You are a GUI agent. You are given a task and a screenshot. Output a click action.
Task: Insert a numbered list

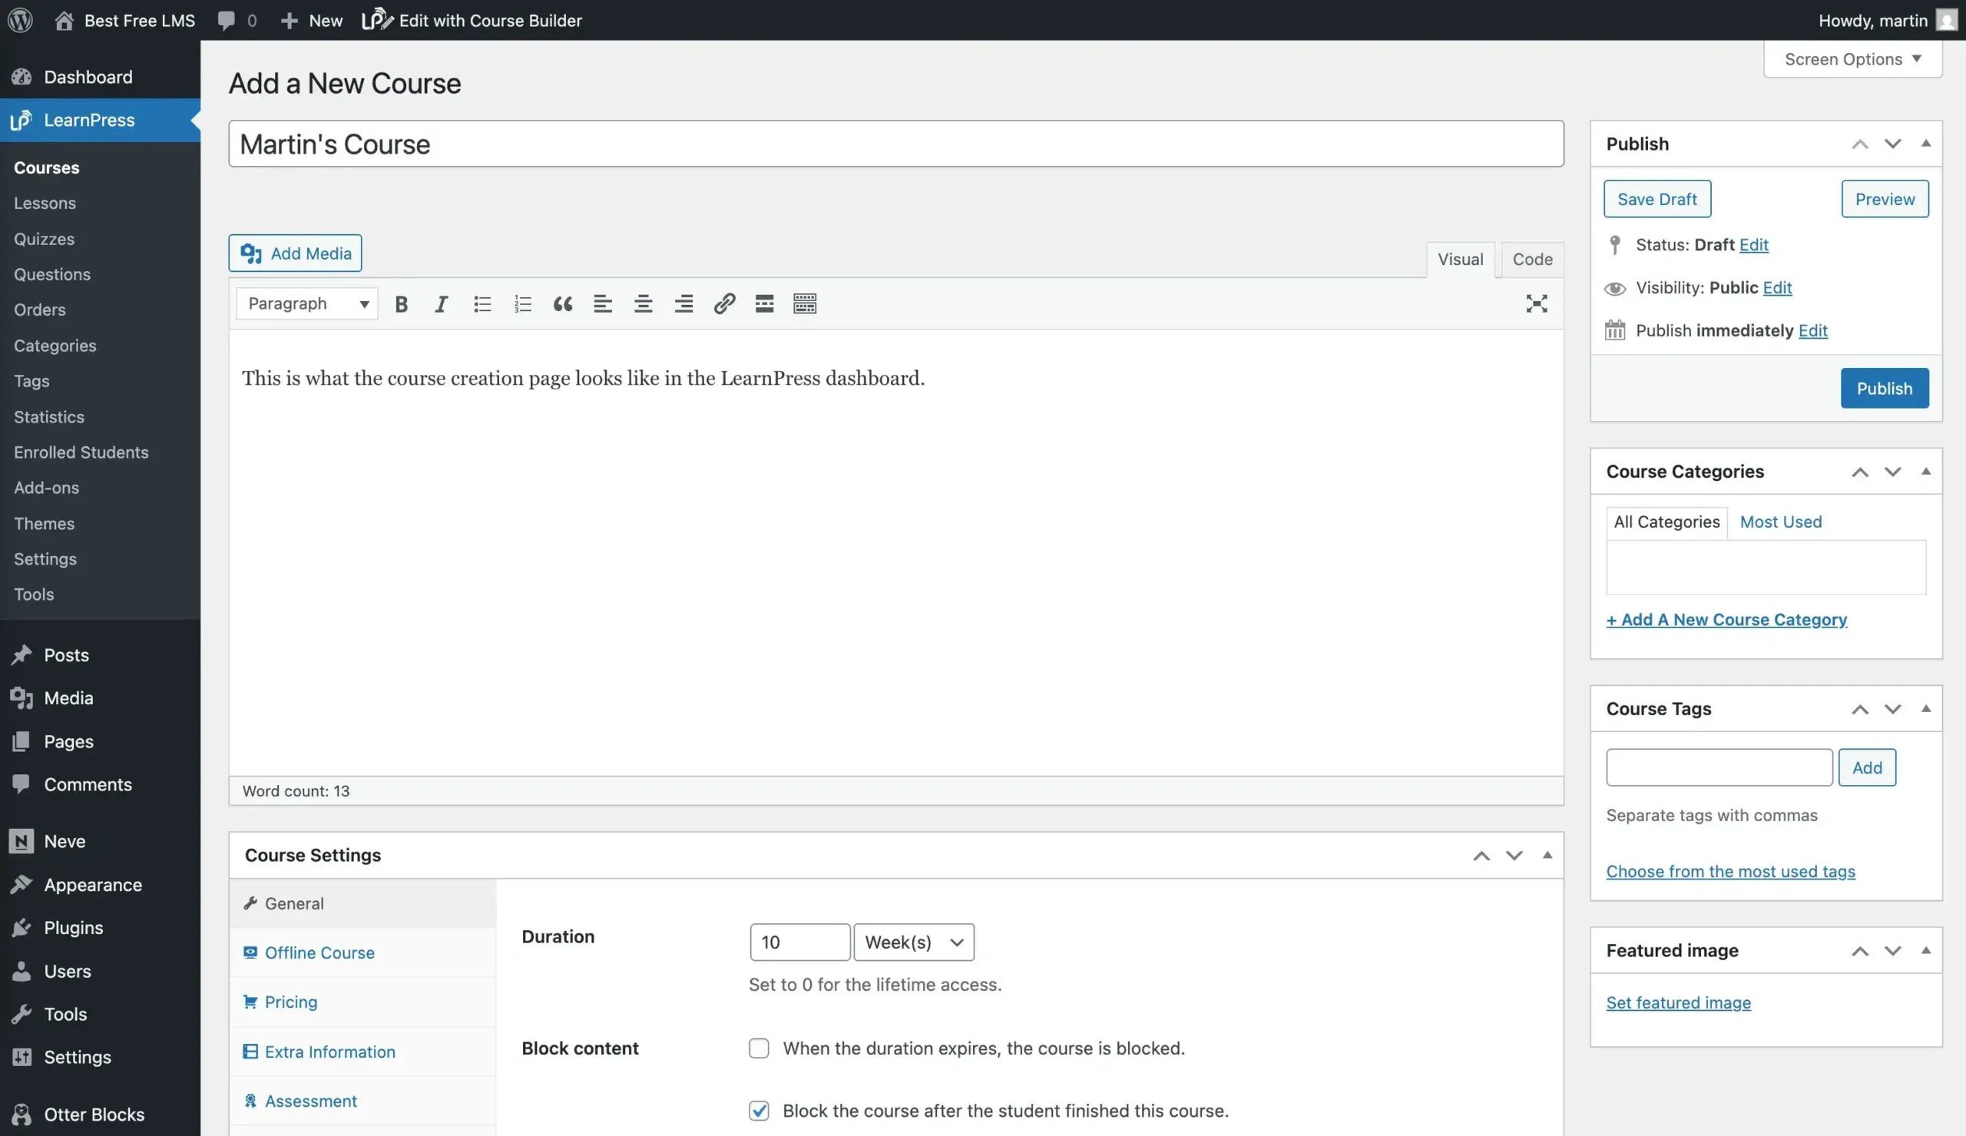(x=522, y=303)
